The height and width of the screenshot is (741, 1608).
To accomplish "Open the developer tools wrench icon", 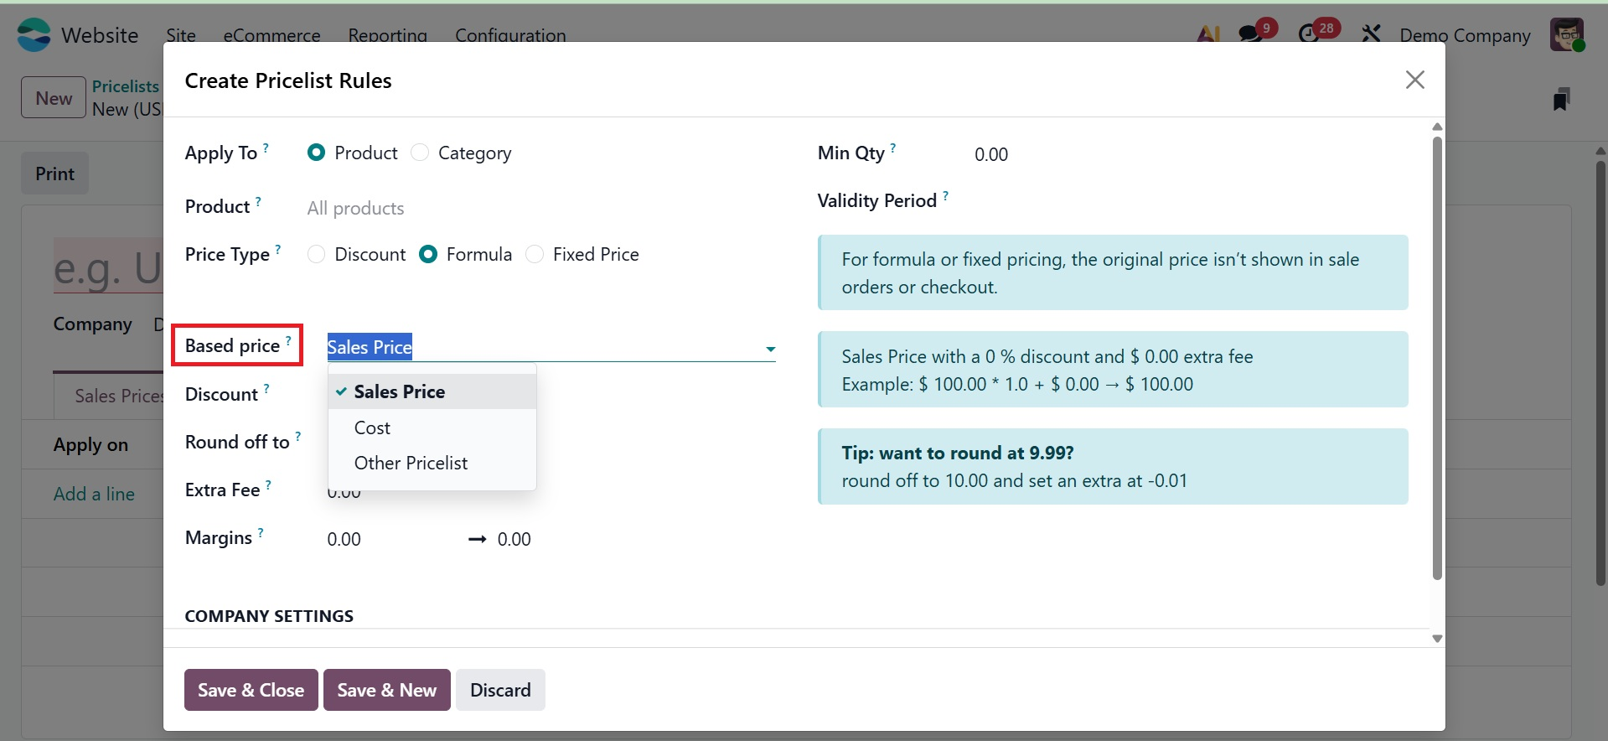I will (1371, 34).
